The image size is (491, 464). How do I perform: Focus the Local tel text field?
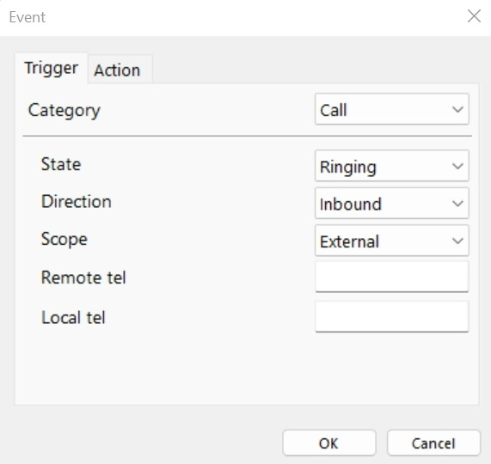click(392, 316)
